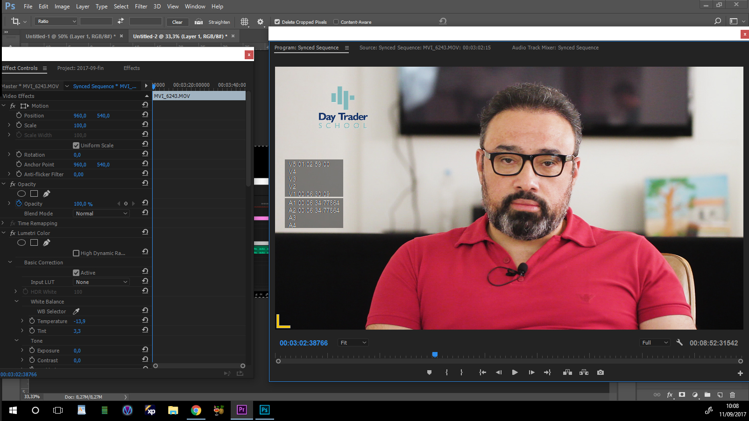Image resolution: width=749 pixels, height=421 pixels.
Task: Reset the Temperature parameter
Action: tap(145, 321)
